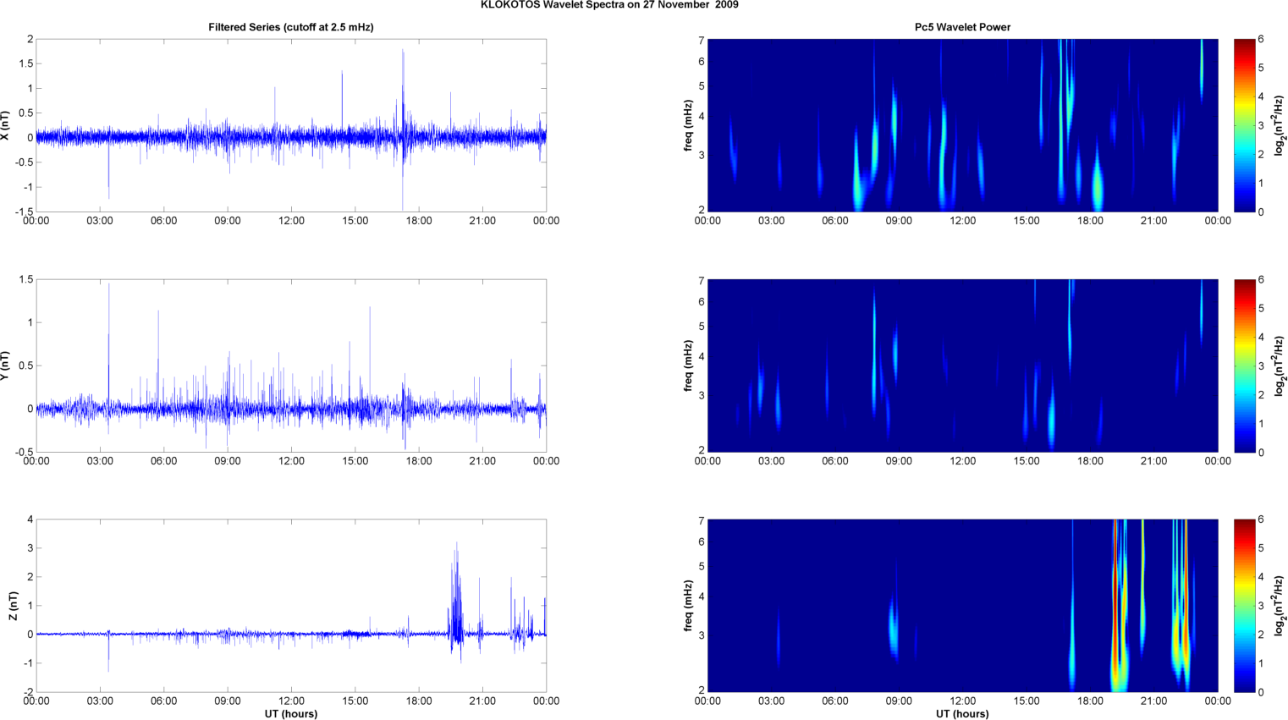Click the 18:00 tick under the Y series plot
This screenshot has width=1288, height=720.
click(x=419, y=461)
